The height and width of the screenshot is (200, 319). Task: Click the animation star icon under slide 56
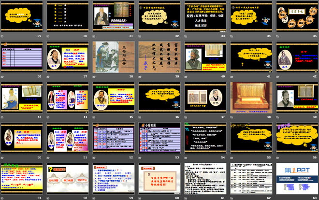[277, 157]
